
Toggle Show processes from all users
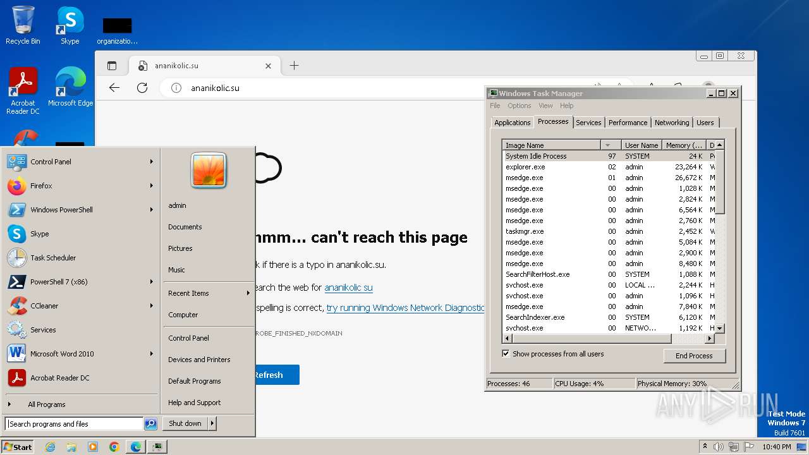(x=506, y=354)
